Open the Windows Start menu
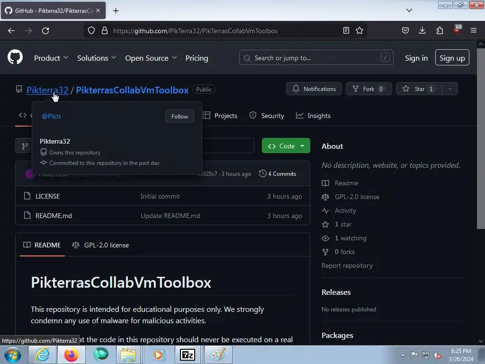This screenshot has height=364, width=485. [13, 355]
